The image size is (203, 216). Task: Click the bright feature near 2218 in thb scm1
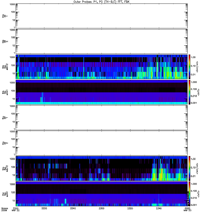pyautogui.click(x=42, y=97)
